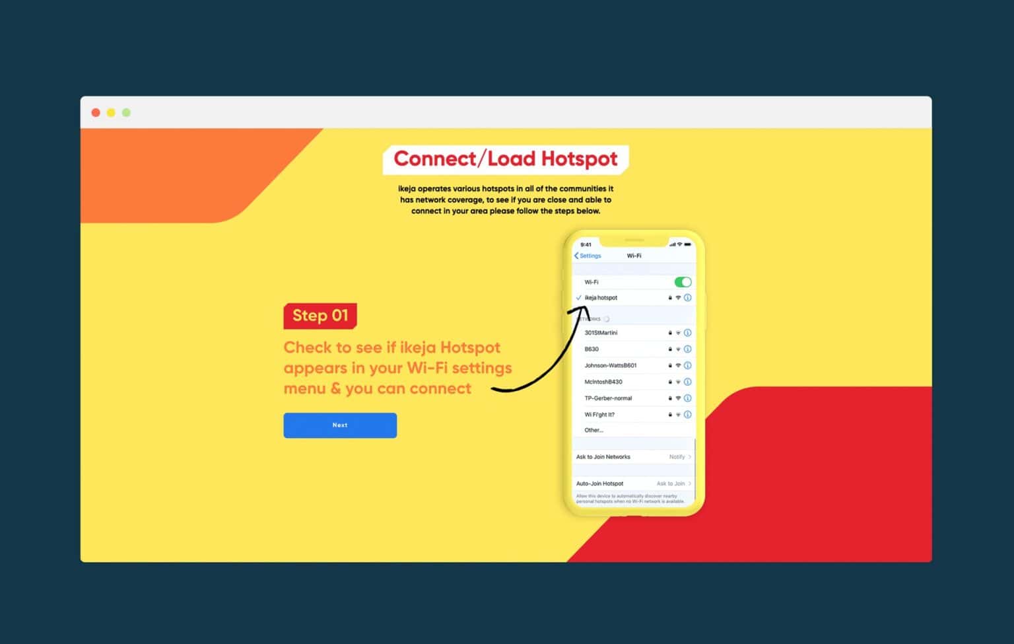Click info icon for Johnson-WattsB601
The image size is (1014, 644).
[687, 365]
